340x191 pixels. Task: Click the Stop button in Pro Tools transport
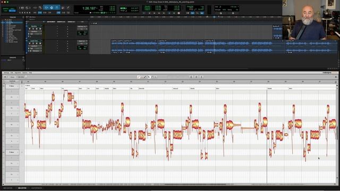pyautogui.click(x=169, y=13)
